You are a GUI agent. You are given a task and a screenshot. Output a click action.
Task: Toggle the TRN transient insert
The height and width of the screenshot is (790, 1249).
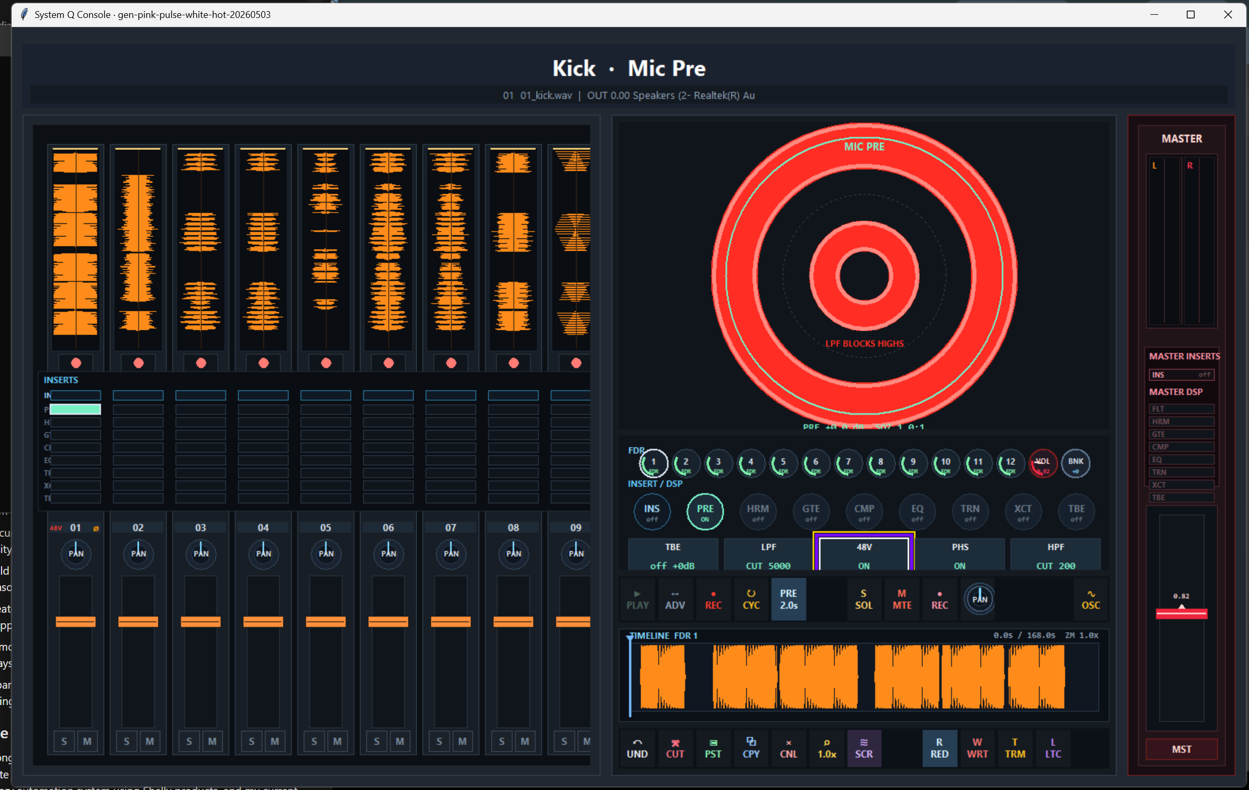[x=970, y=511]
